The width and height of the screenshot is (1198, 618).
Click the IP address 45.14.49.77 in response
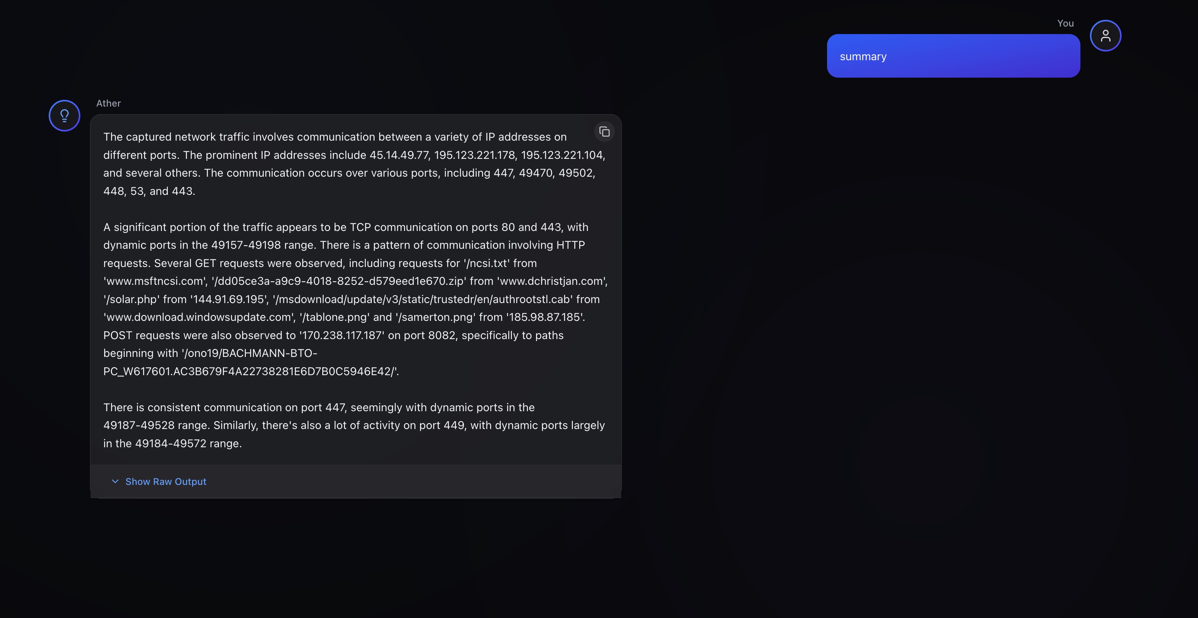(399, 155)
